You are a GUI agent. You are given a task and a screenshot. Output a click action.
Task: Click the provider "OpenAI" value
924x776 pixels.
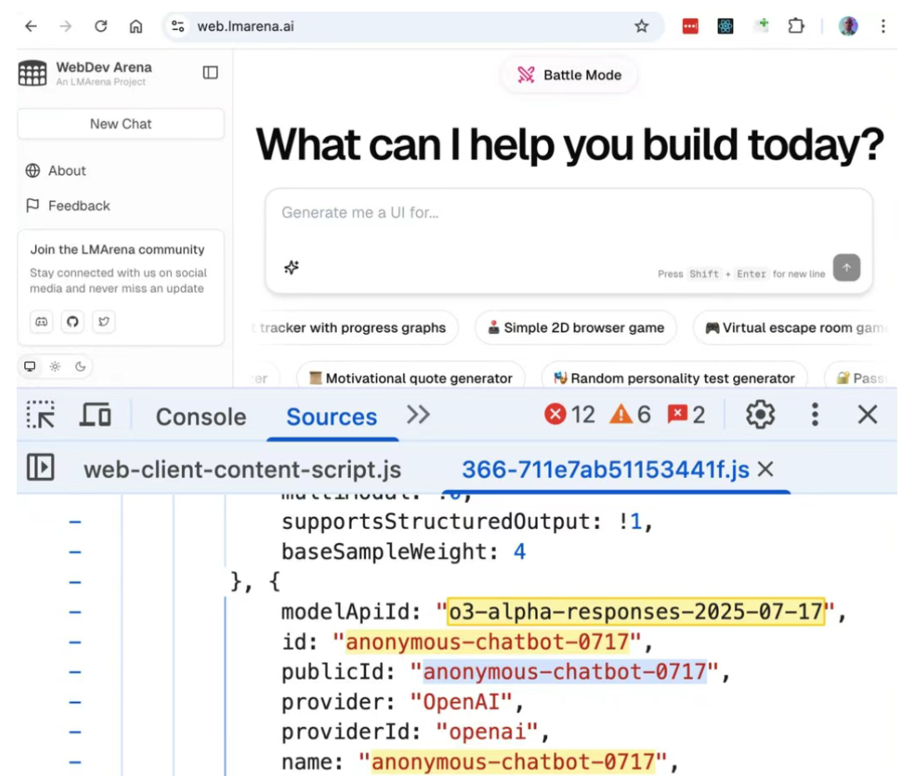coord(461,702)
